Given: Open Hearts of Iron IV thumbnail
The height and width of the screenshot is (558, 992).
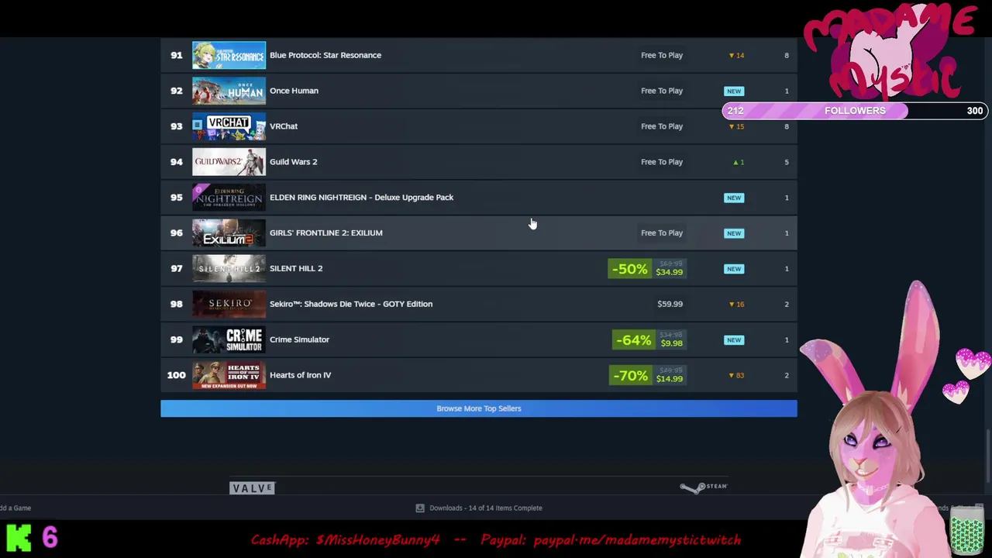Looking at the screenshot, I should tap(229, 375).
